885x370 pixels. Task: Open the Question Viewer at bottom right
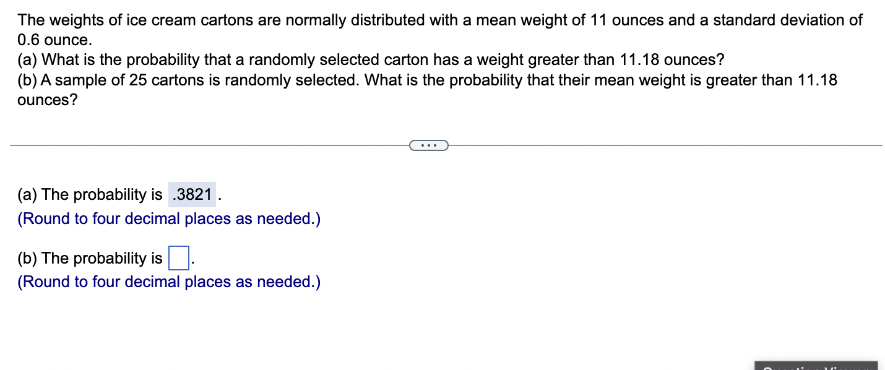pos(817,365)
